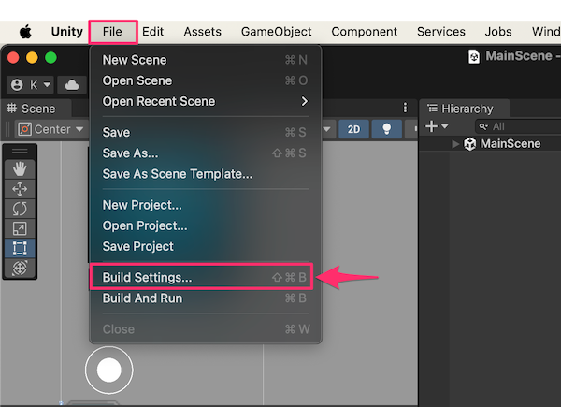Select the Transform tool

tap(20, 268)
